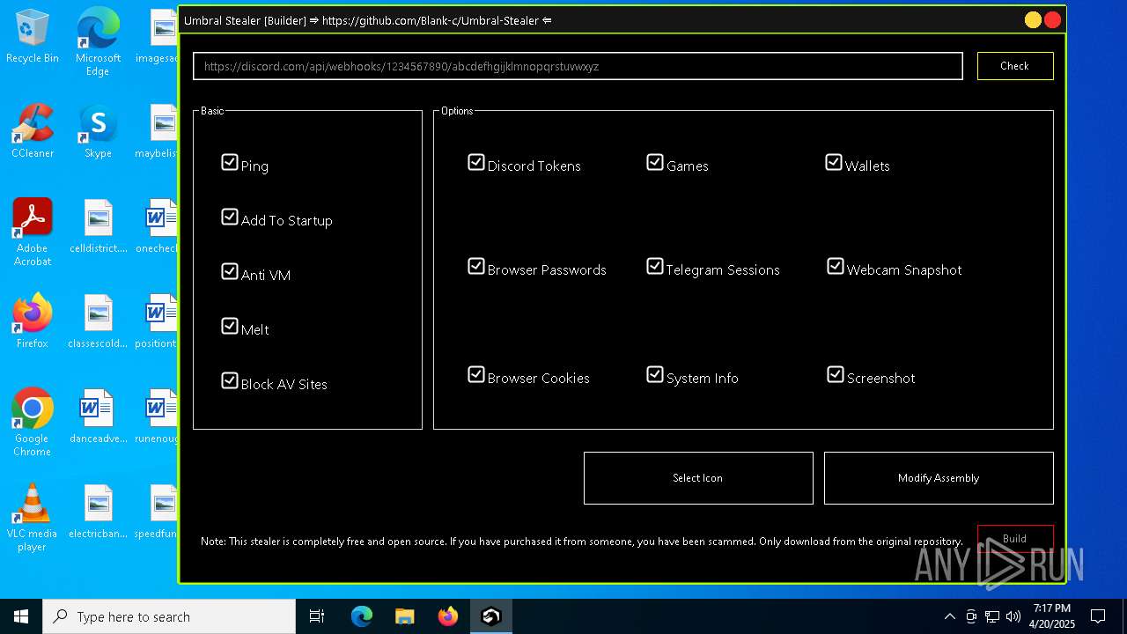
Task: Click the Modify Assembly button
Action: [939, 478]
